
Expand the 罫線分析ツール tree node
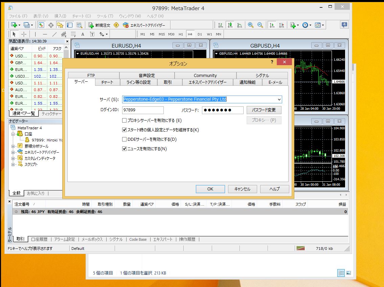13,146
